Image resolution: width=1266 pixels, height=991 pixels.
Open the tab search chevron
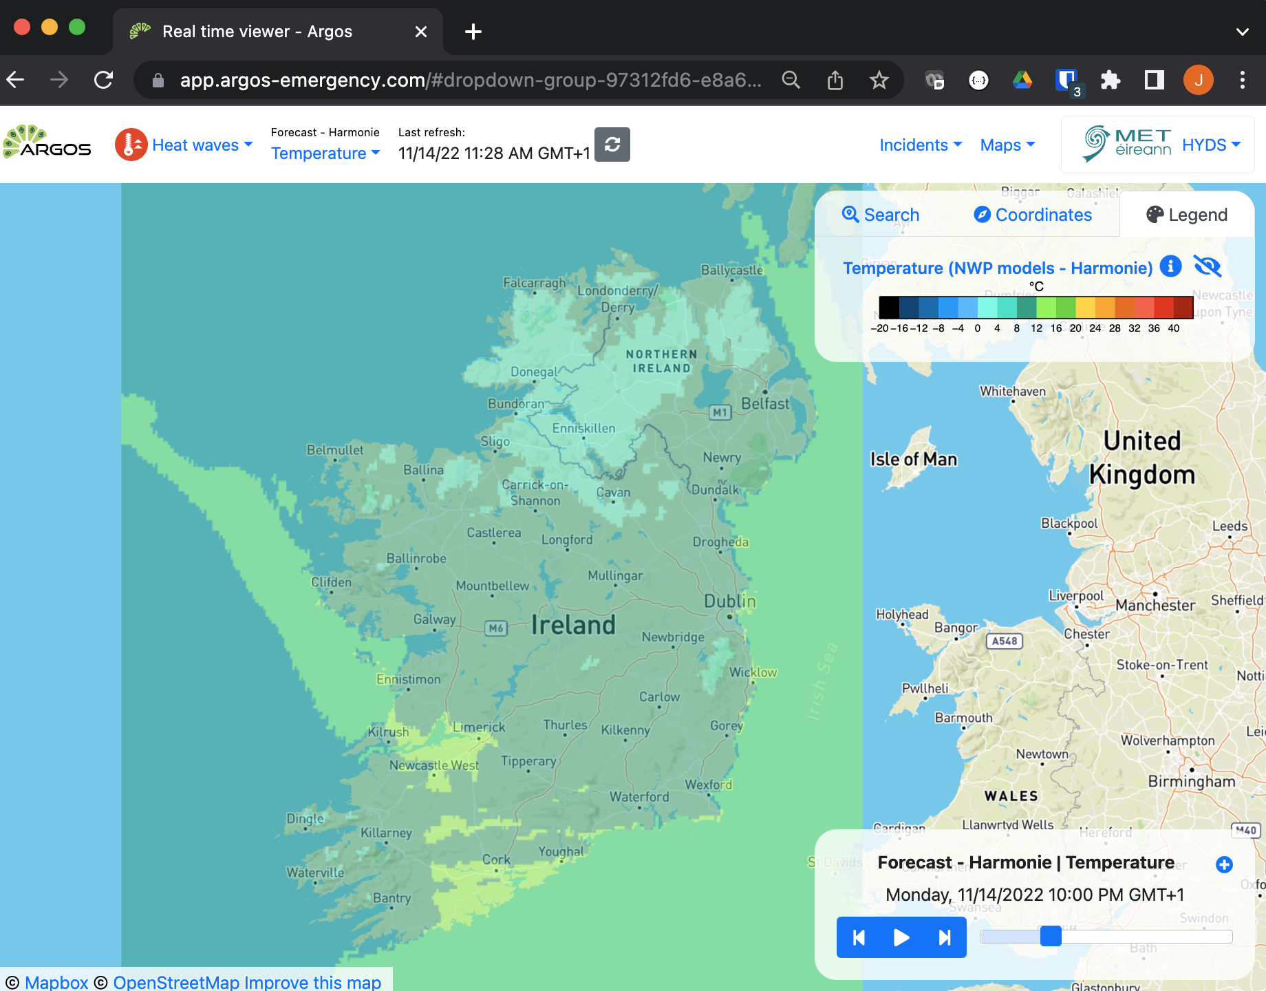tap(1243, 32)
